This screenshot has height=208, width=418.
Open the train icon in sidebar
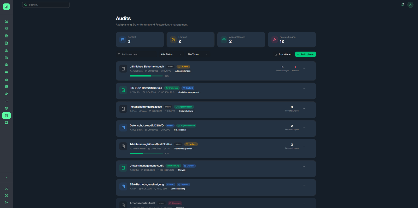tap(6, 86)
